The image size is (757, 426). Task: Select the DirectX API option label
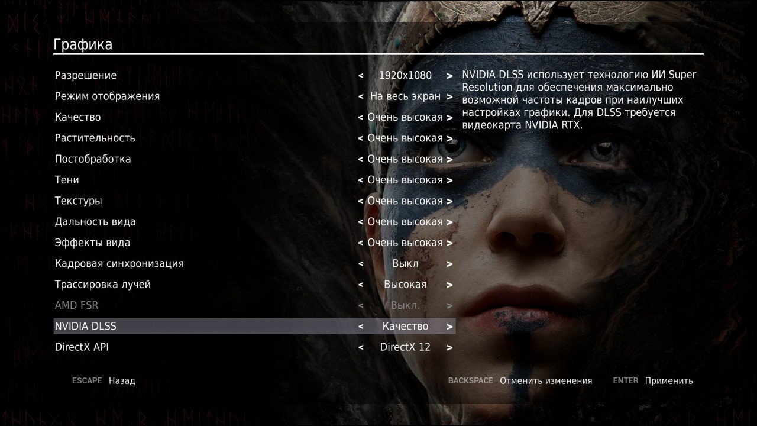pyautogui.click(x=82, y=347)
